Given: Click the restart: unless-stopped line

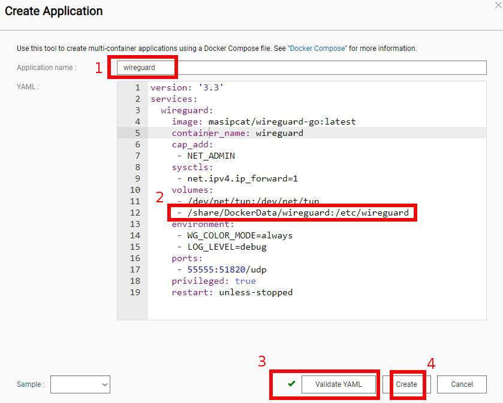Looking at the screenshot, I should click(232, 292).
